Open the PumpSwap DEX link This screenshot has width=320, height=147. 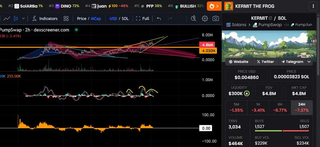[267, 25]
